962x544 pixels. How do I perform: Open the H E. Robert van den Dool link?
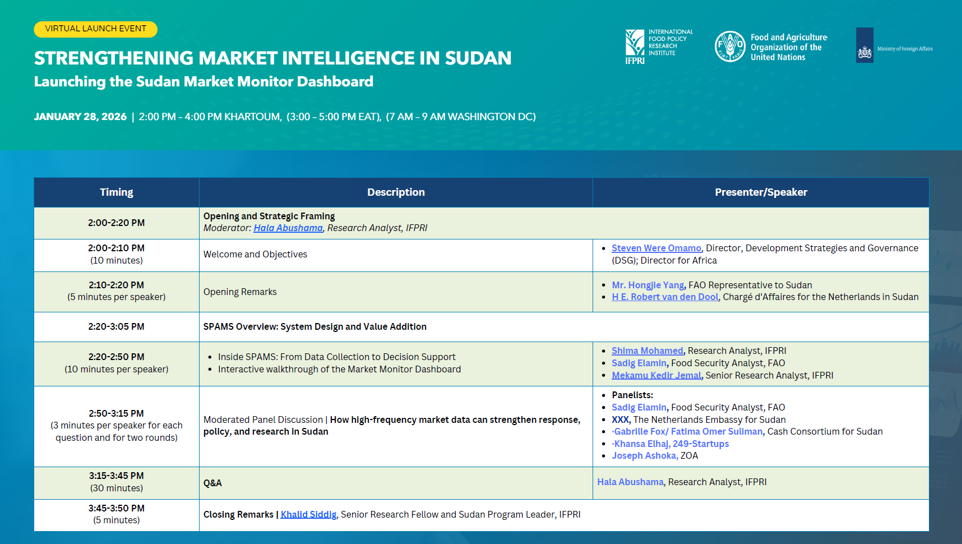(665, 297)
